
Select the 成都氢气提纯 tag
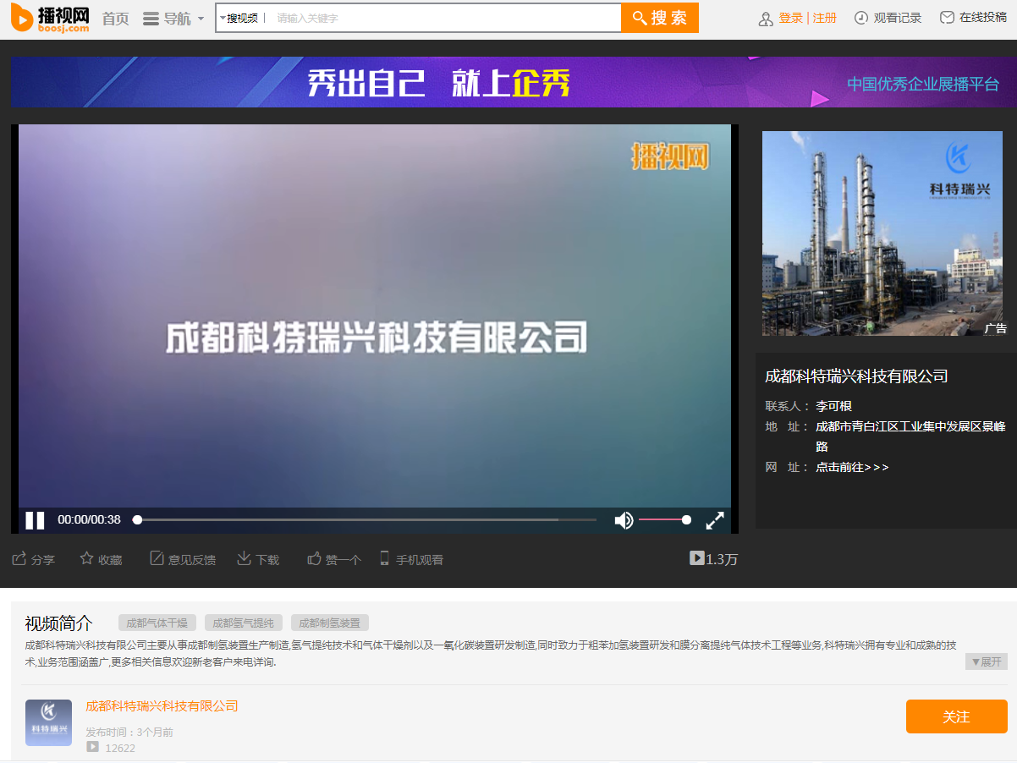coord(243,623)
